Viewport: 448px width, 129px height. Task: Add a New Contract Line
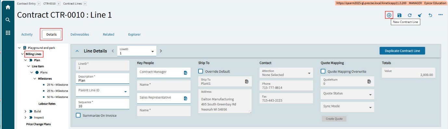click(x=389, y=15)
